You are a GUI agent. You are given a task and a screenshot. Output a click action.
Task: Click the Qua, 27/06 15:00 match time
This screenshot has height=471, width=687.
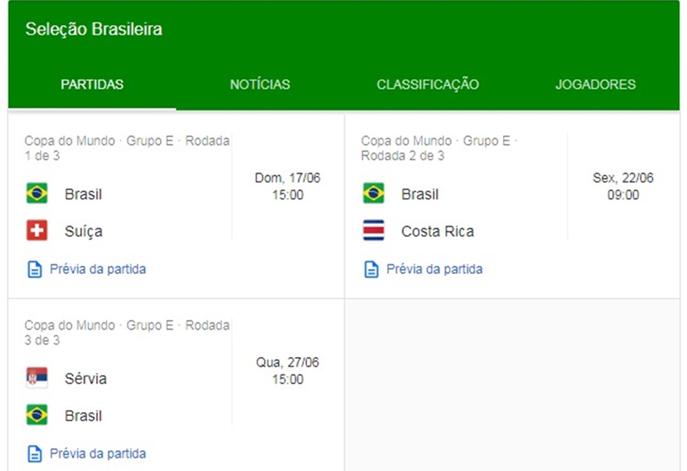pos(287,371)
